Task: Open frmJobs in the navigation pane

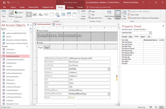Action: tap(9, 66)
